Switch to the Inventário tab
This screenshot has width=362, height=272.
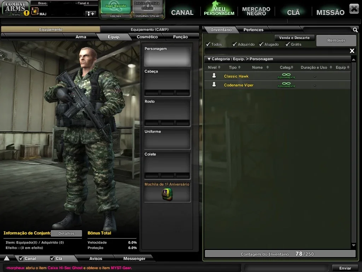click(x=221, y=30)
